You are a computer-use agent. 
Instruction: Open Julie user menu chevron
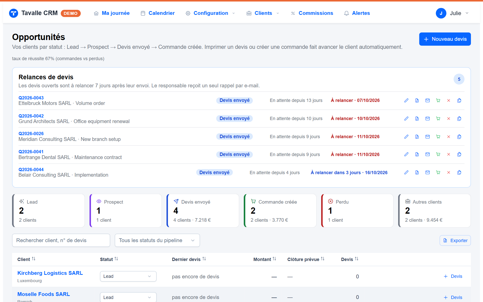467,13
